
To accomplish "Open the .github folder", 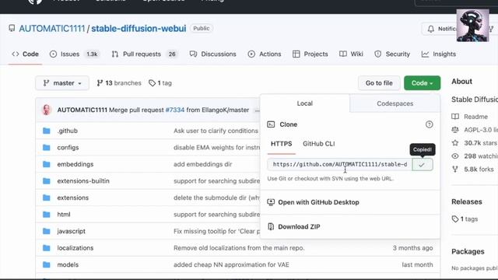I will coord(68,131).
